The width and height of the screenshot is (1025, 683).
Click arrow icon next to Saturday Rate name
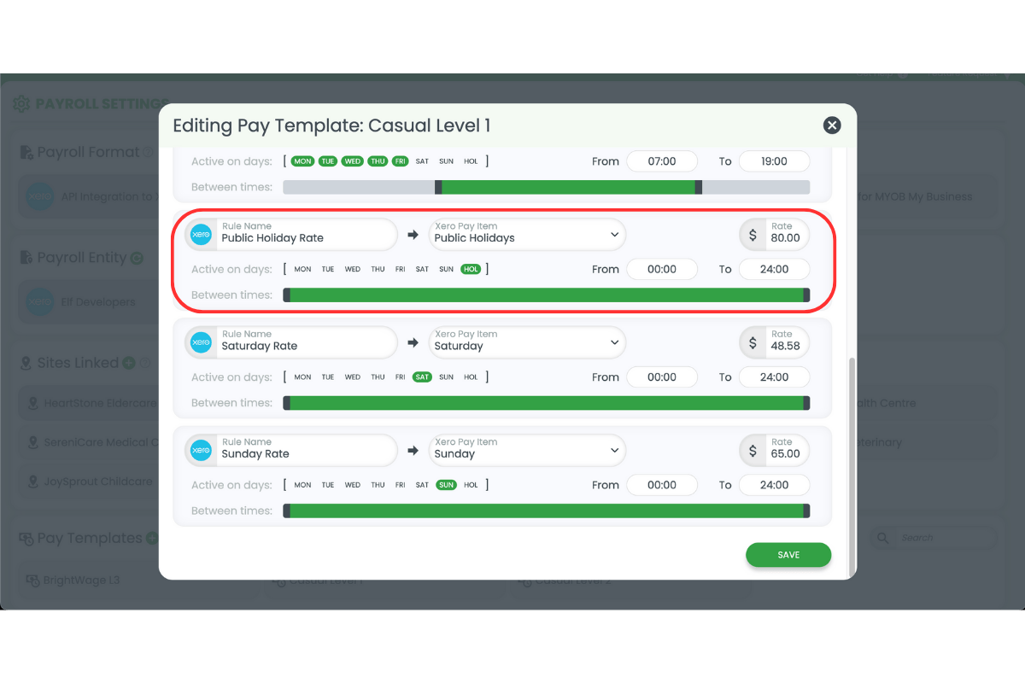click(413, 342)
